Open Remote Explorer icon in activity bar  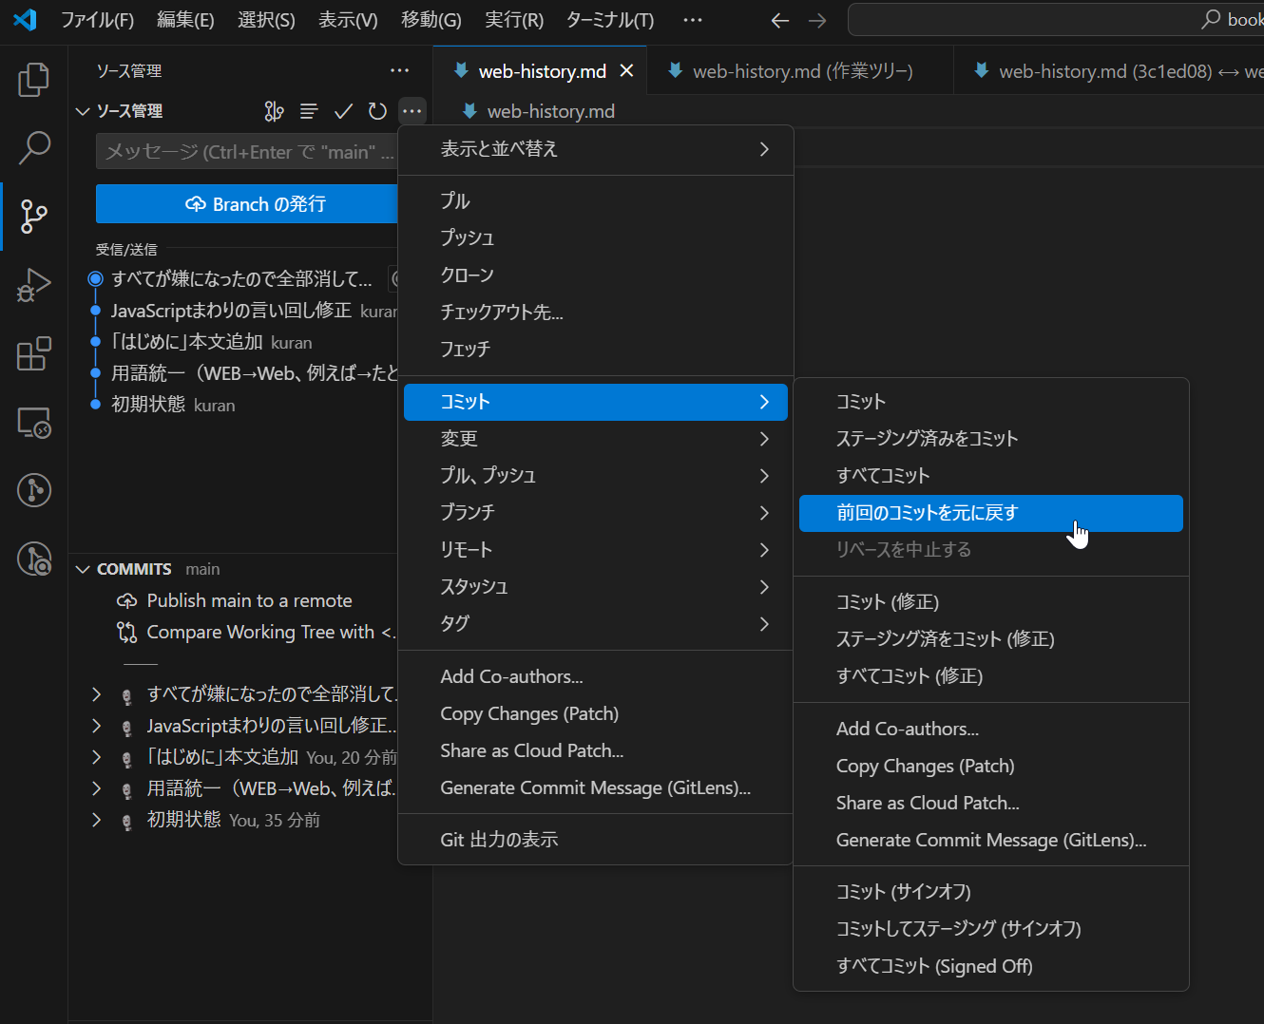click(x=34, y=423)
